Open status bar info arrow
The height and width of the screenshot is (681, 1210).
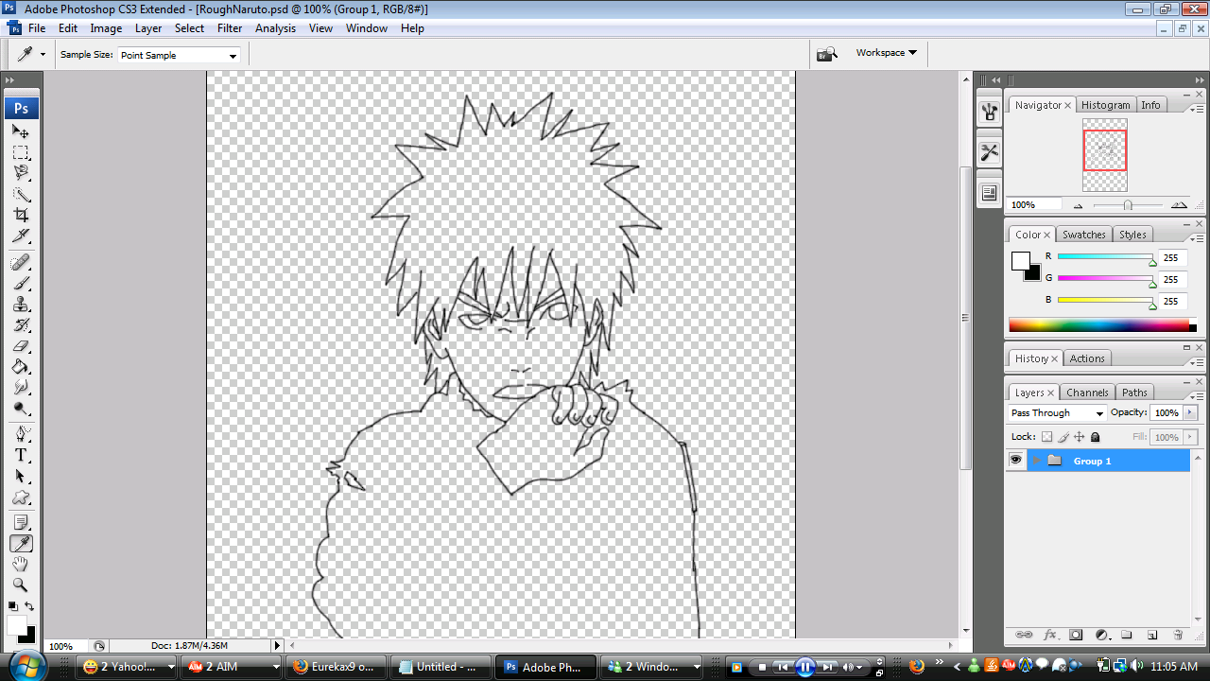[x=277, y=646]
